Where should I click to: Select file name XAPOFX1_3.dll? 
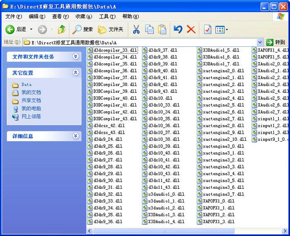[x=219, y=222]
